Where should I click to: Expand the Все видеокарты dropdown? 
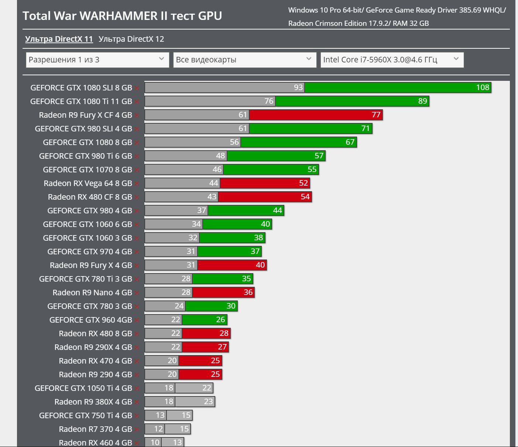(x=244, y=60)
